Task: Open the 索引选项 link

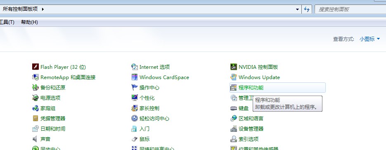Action: pyautogui.click(x=249, y=139)
